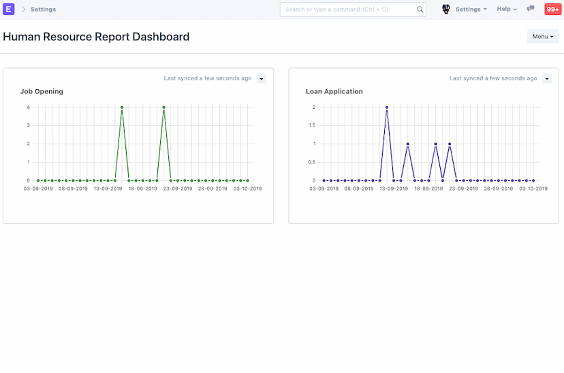This screenshot has height=373, width=564.
Task: Expand the Job Opening chart options arrow
Action: (262, 78)
